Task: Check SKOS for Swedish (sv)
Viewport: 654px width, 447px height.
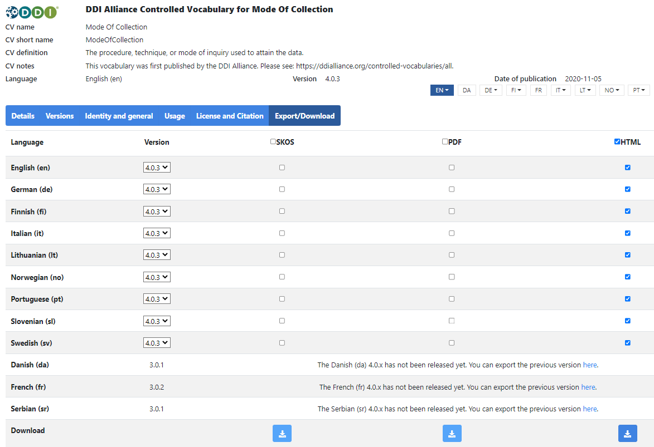Action: (282, 343)
